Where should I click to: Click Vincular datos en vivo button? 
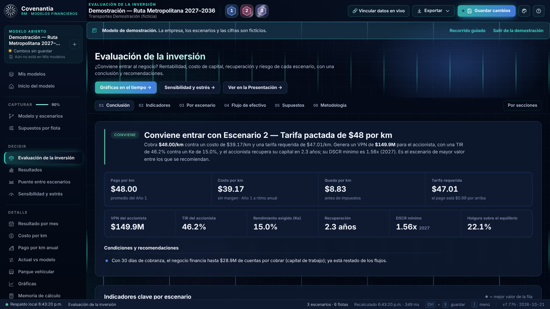(378, 11)
